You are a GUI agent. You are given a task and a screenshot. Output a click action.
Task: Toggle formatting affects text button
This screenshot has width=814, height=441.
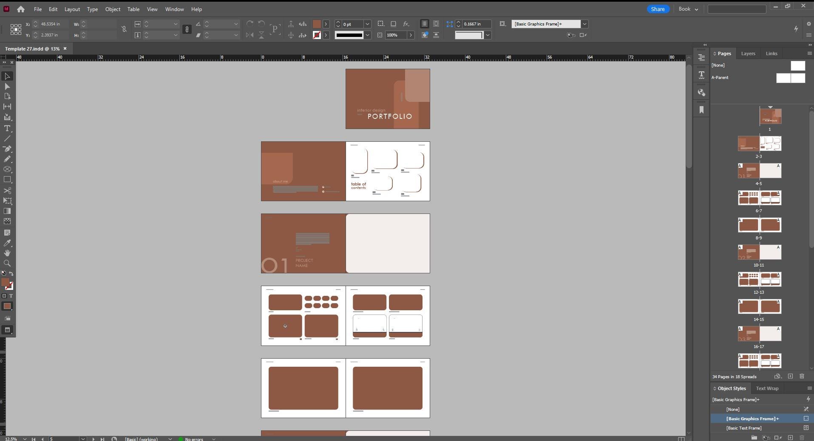11,296
